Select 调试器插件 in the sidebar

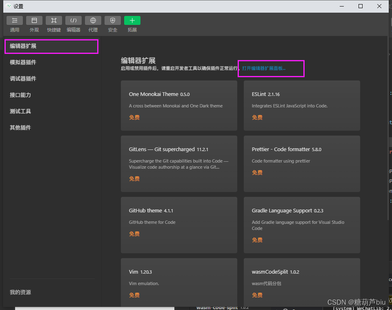click(23, 78)
